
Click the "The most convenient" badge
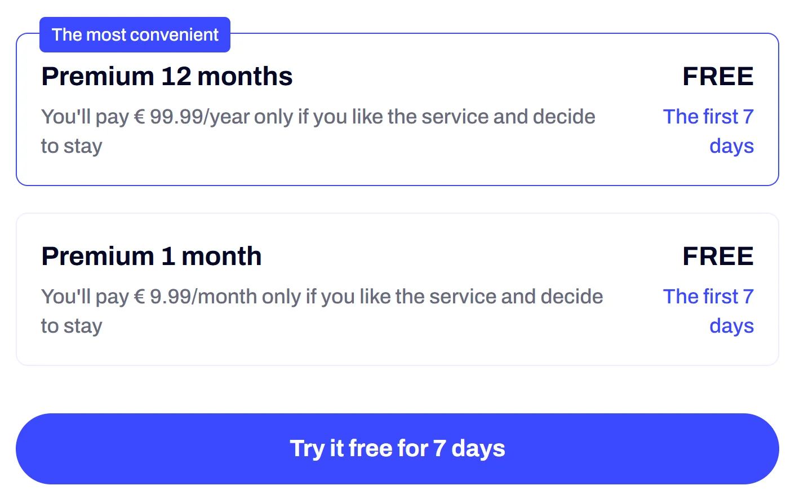(135, 35)
